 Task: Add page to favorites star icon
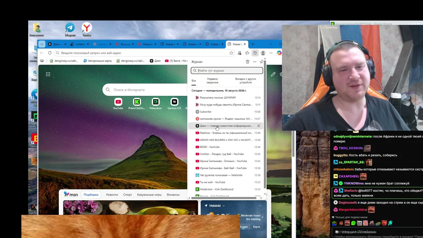231,53
